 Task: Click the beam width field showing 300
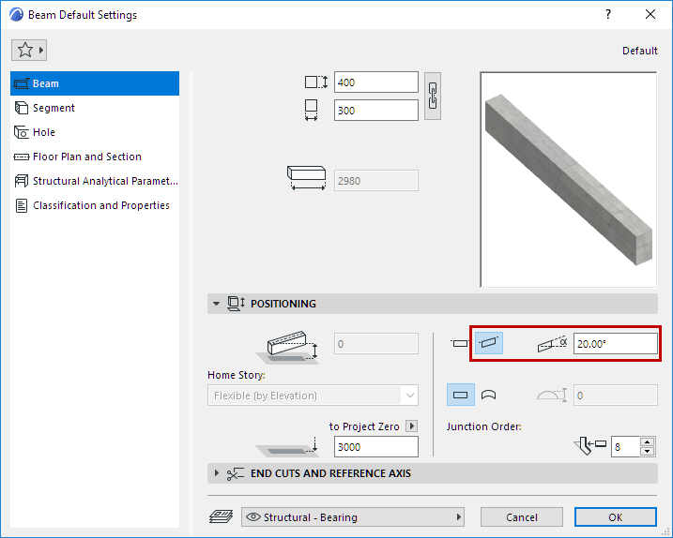pyautogui.click(x=376, y=111)
